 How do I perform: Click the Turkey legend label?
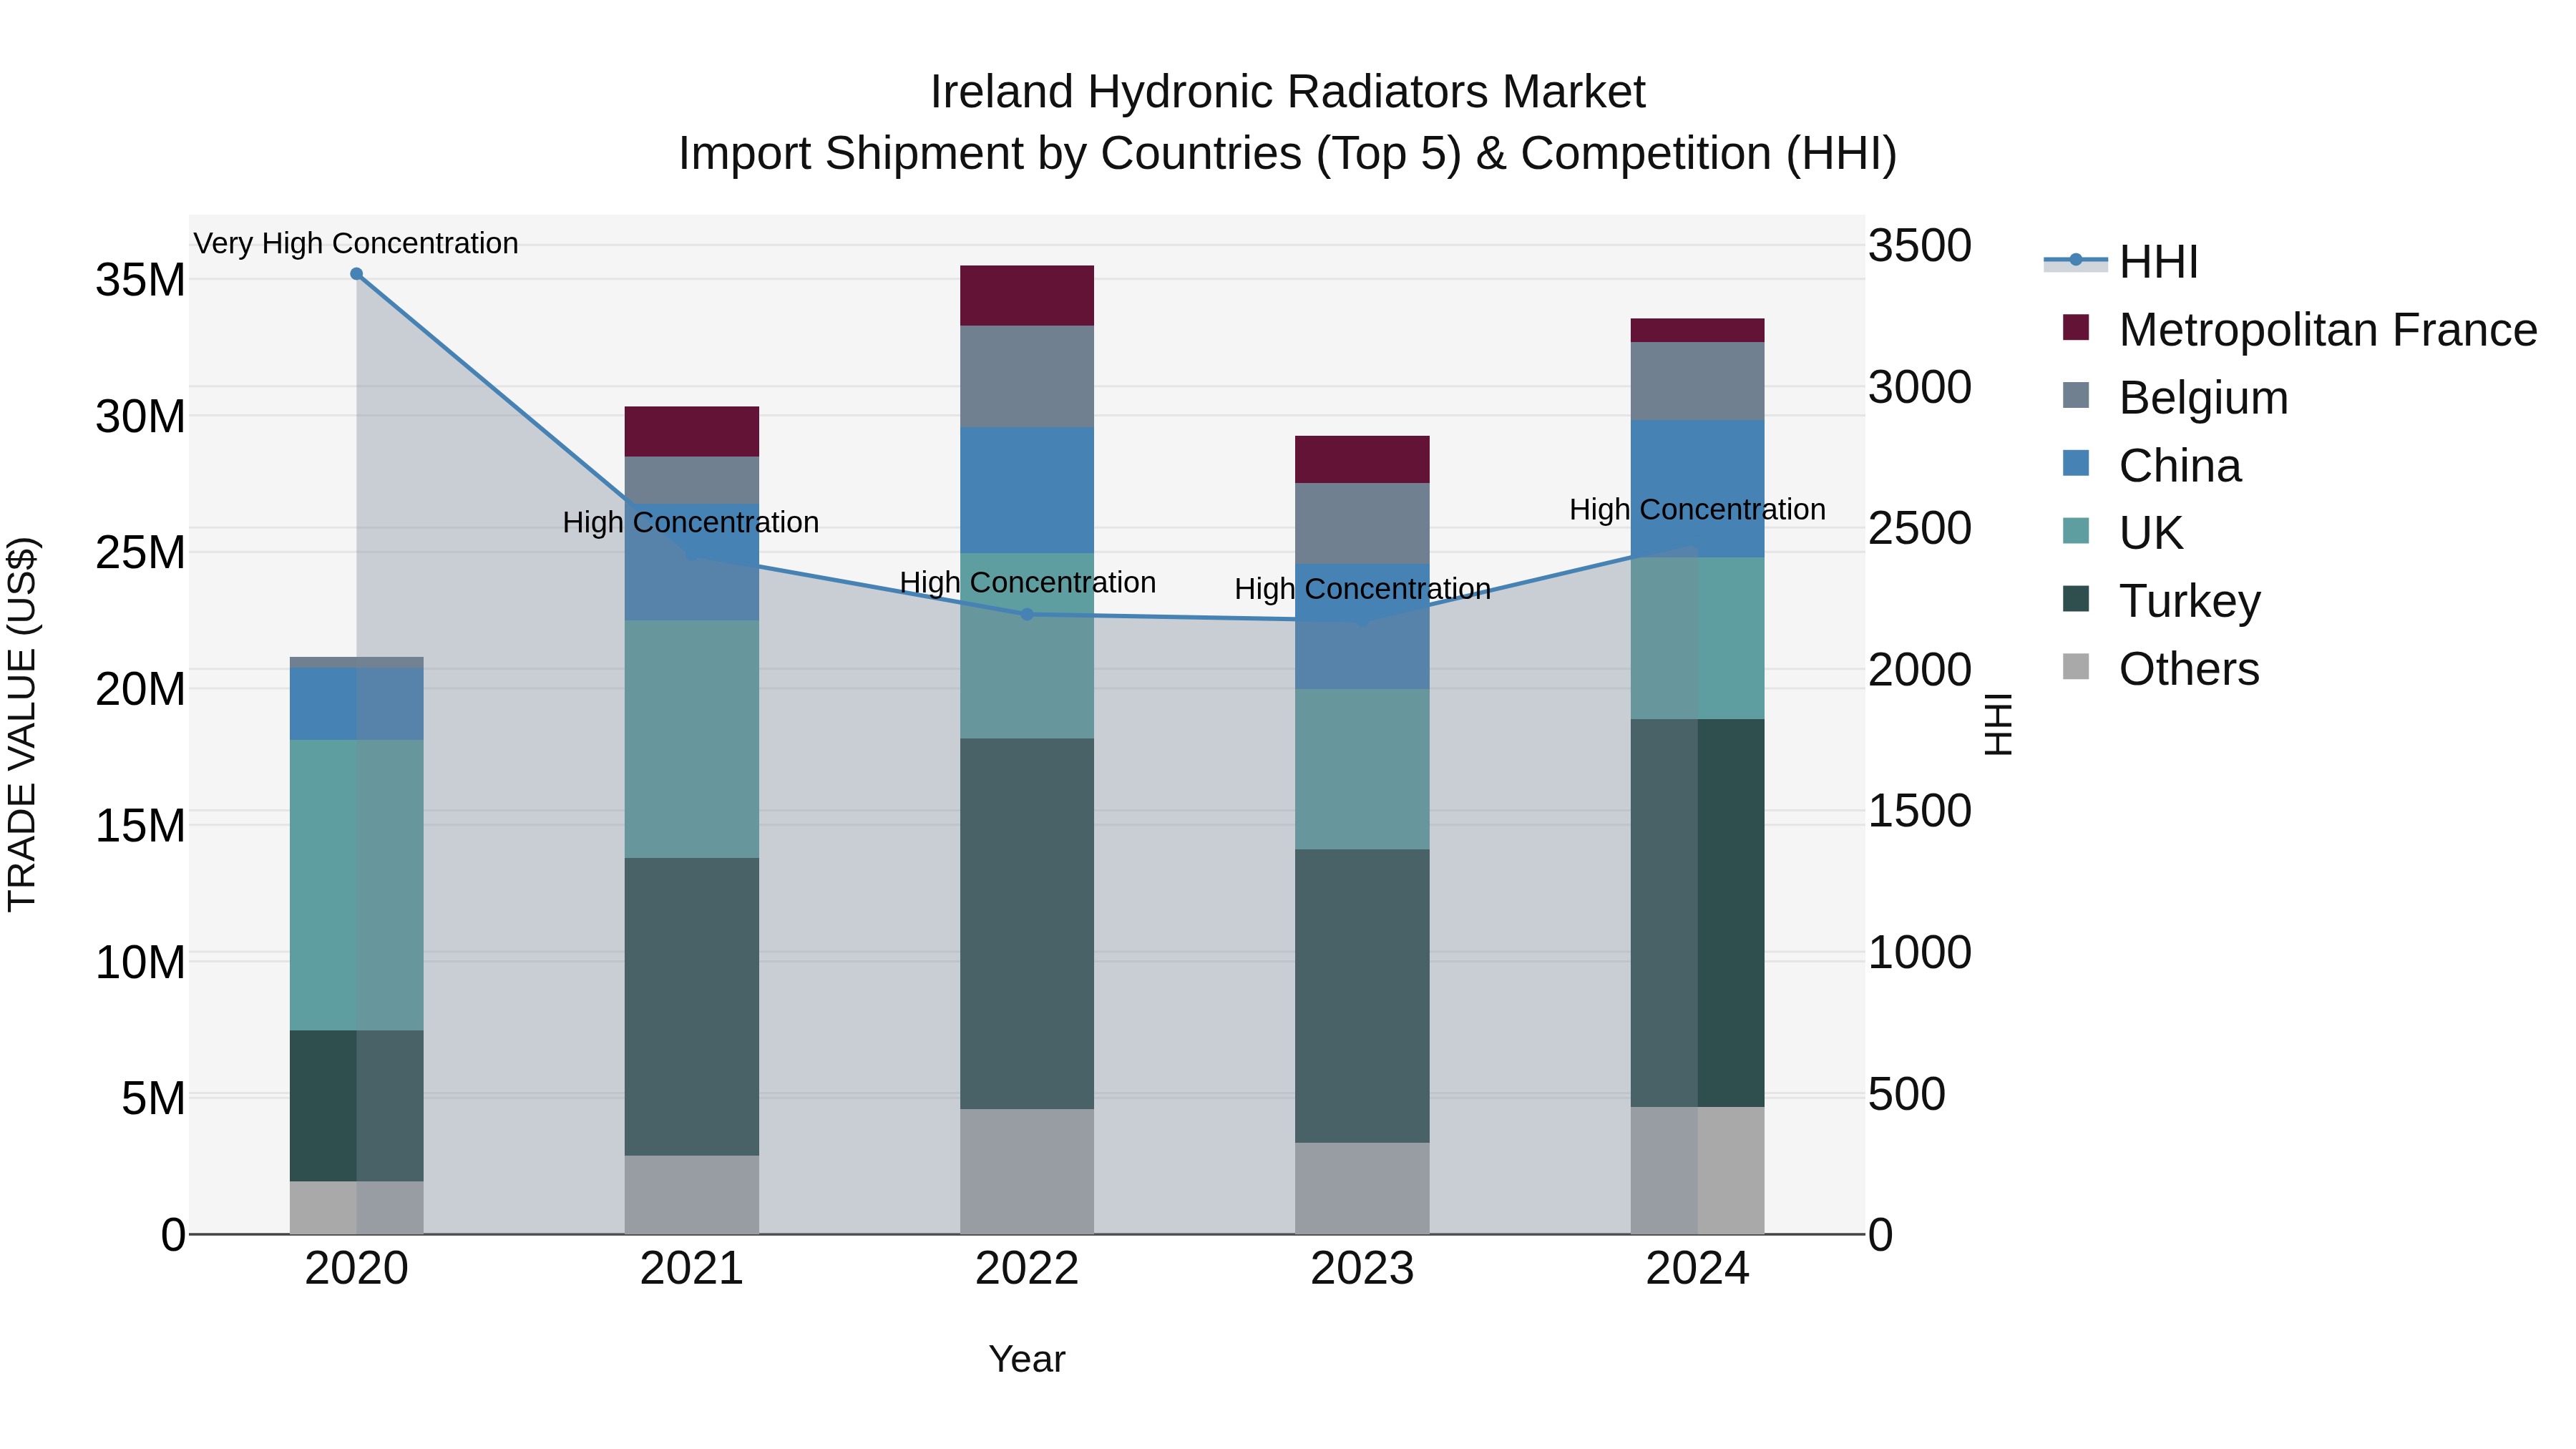click(x=2190, y=601)
